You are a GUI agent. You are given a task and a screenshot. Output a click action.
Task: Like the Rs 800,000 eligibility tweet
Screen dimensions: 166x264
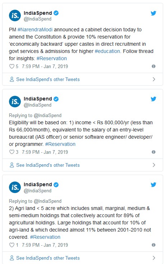[x=11, y=152]
